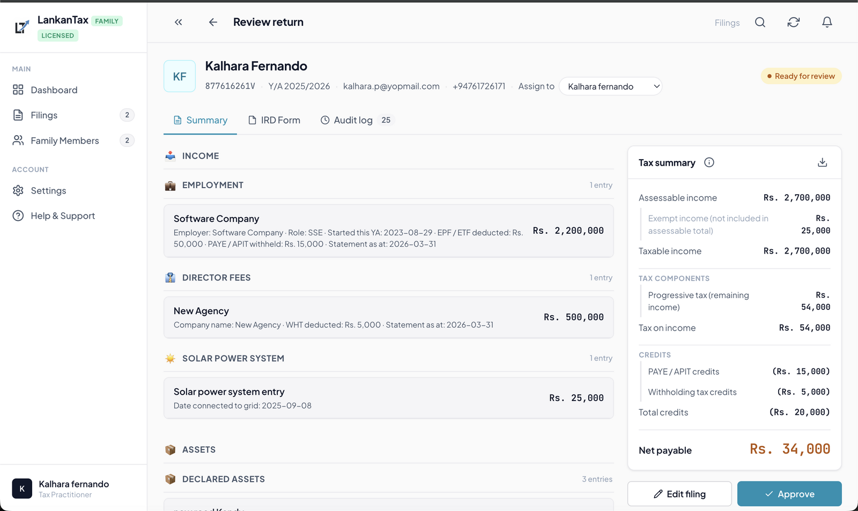Click the Audit log count 25
Screen dimensions: 858x511
tap(386, 120)
